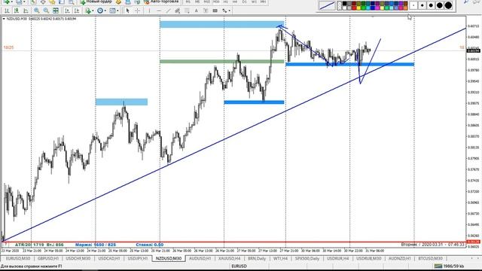This screenshot has width=482, height=271.
Task: Activate the arrow cursor mode
Action: coord(127,11)
